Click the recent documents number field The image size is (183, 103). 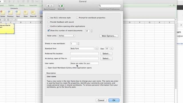tap(87, 31)
